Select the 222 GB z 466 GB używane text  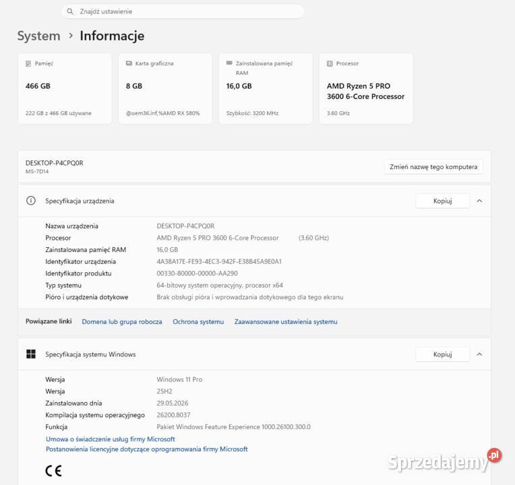pos(59,113)
